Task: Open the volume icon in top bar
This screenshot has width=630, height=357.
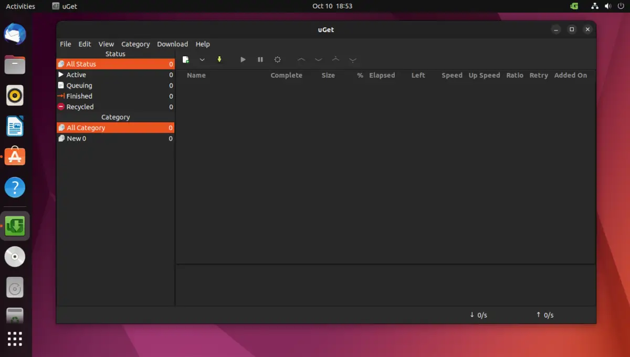Action: click(x=607, y=6)
